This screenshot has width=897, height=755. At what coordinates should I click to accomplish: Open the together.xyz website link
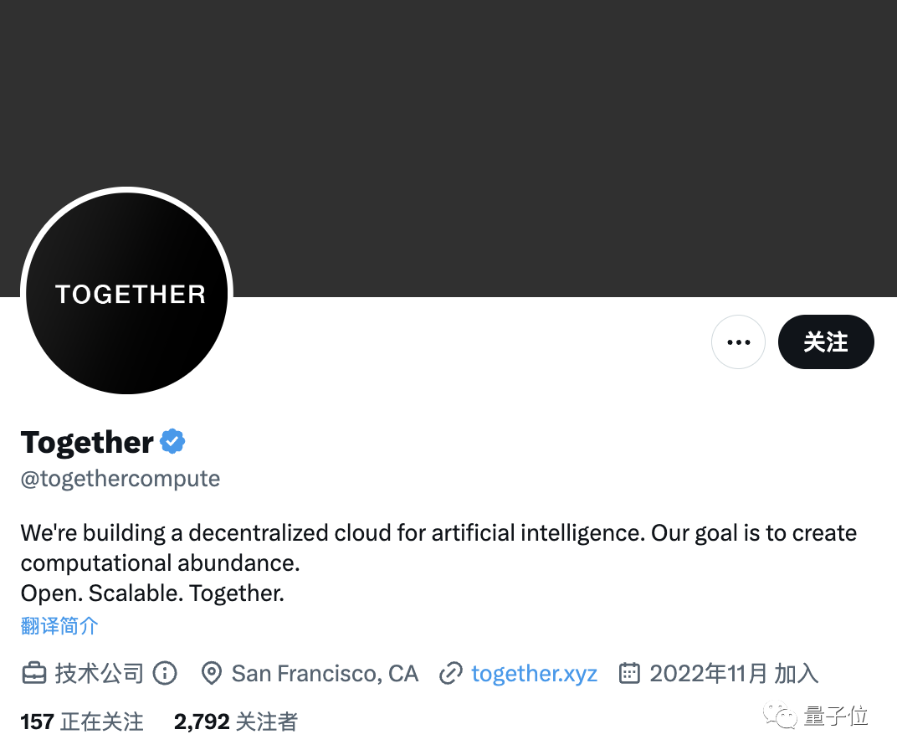coord(534,673)
